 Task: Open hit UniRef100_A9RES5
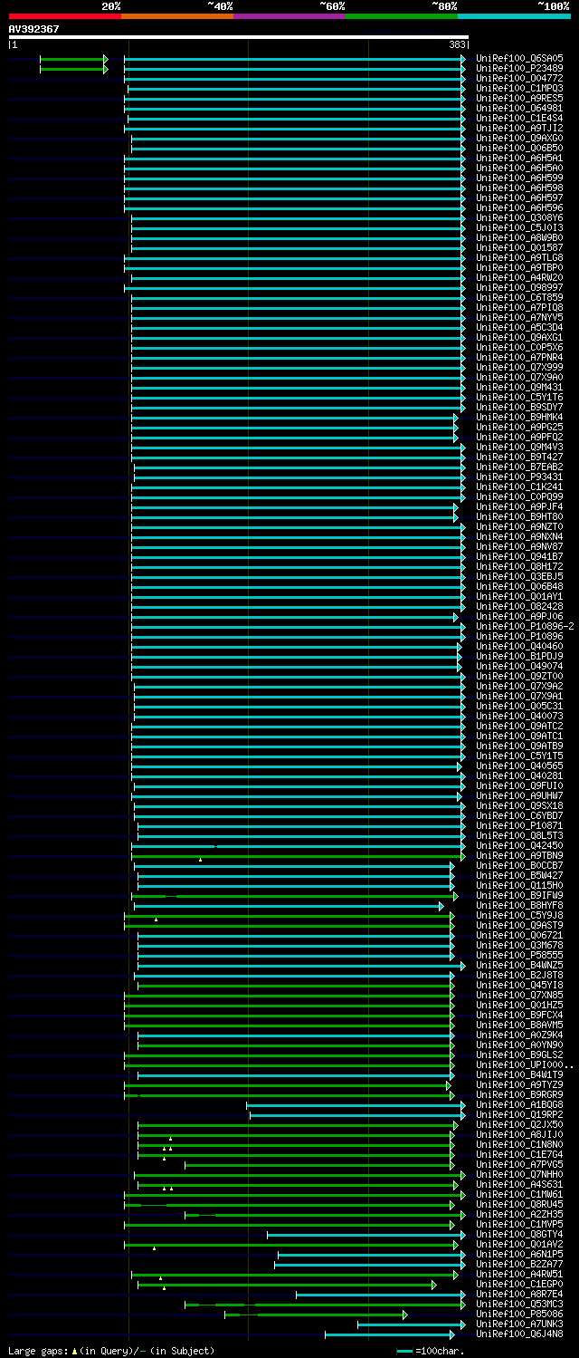519,99
